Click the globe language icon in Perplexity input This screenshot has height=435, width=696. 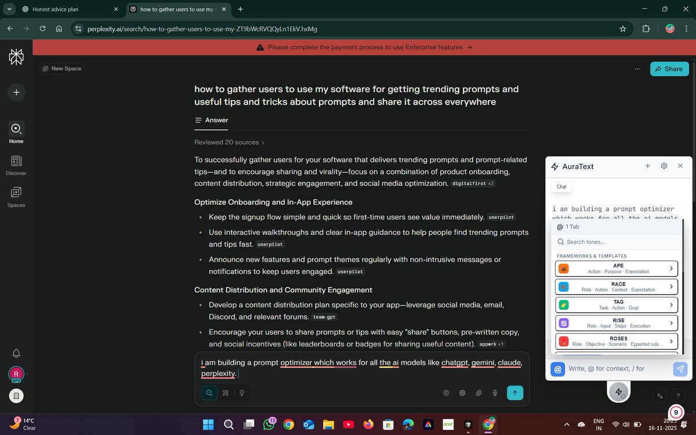tap(446, 393)
